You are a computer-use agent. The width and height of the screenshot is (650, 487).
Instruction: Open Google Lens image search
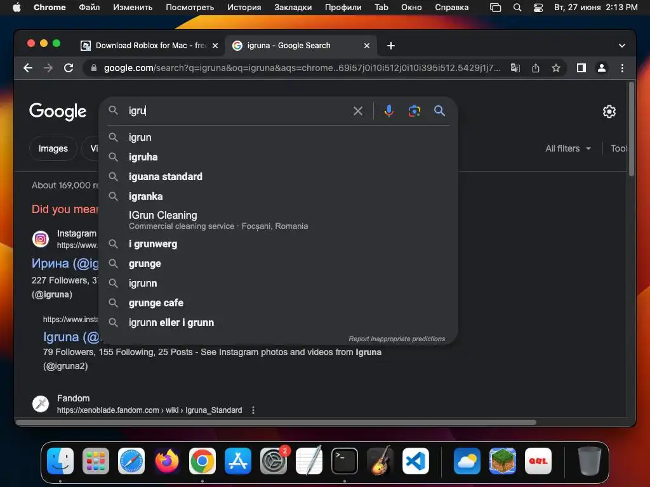click(x=414, y=110)
